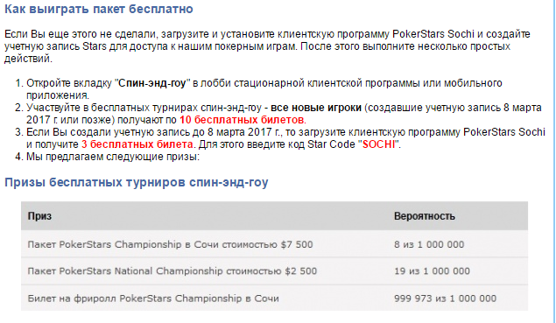Click "PokerStars Sochi" in the intro paragraph

pyautogui.click(x=433, y=34)
